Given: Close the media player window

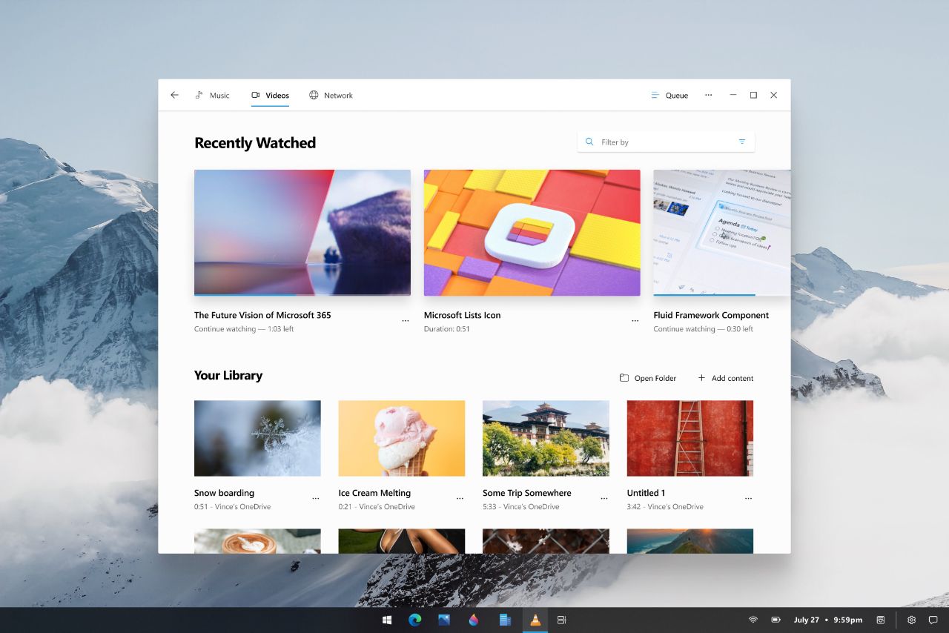Looking at the screenshot, I should tap(774, 95).
